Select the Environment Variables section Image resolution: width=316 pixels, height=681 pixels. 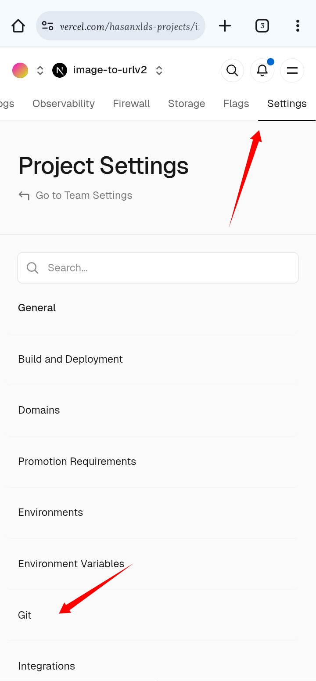tap(71, 564)
